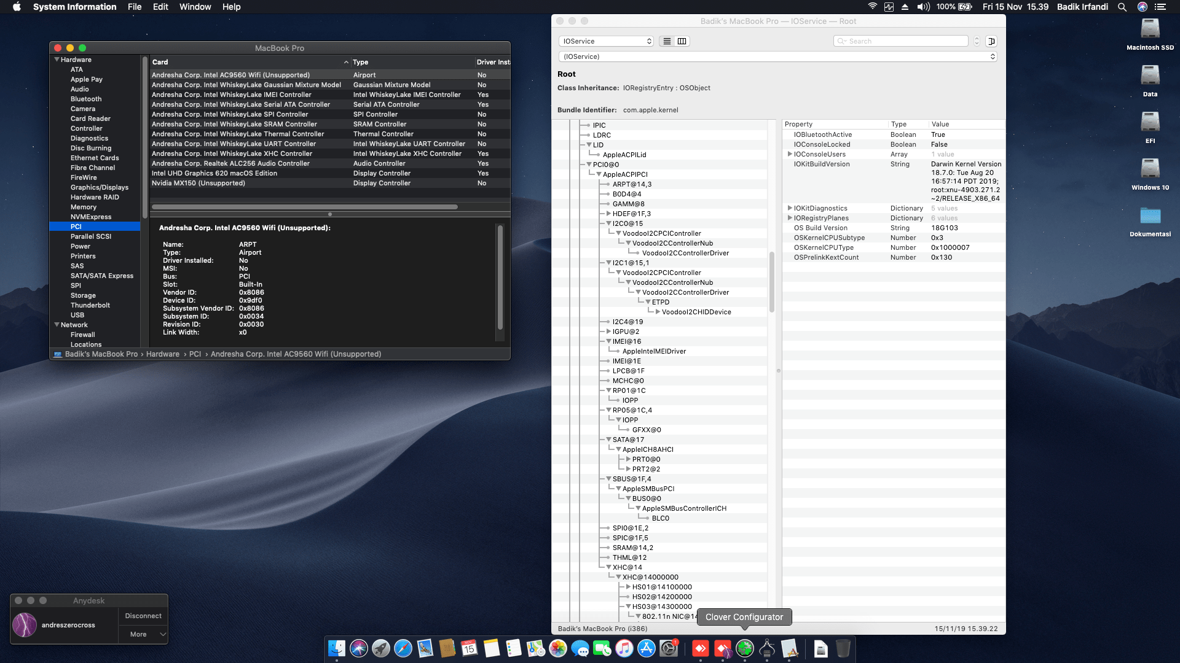This screenshot has width=1180, height=663.
Task: Open AnyDesk from the Dock
Action: pos(700,649)
